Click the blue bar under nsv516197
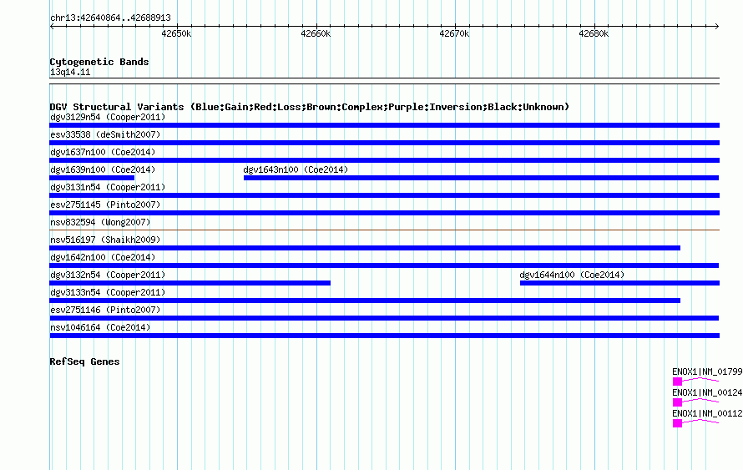This screenshot has height=470, width=743. pyautogui.click(x=365, y=248)
